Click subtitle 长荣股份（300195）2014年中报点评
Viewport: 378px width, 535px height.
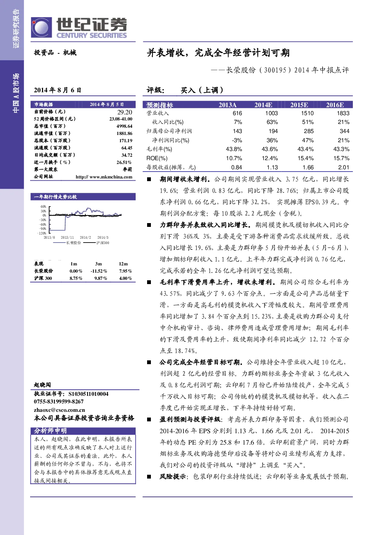click(x=288, y=70)
